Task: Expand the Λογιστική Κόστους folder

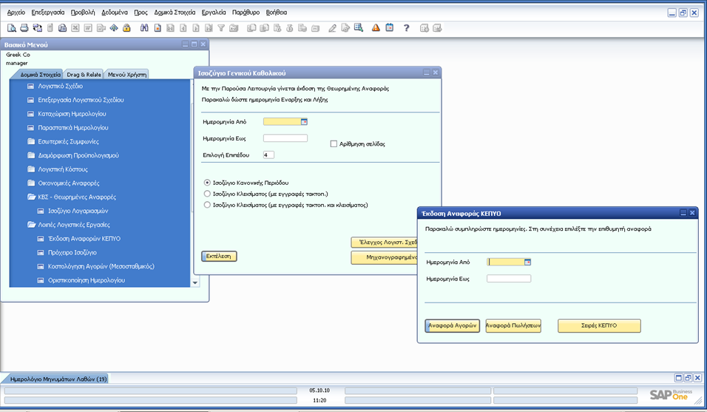Action: point(31,169)
